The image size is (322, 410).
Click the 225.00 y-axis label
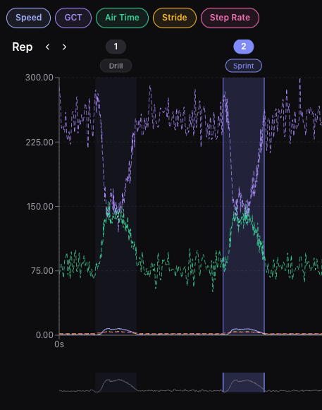tap(39, 143)
